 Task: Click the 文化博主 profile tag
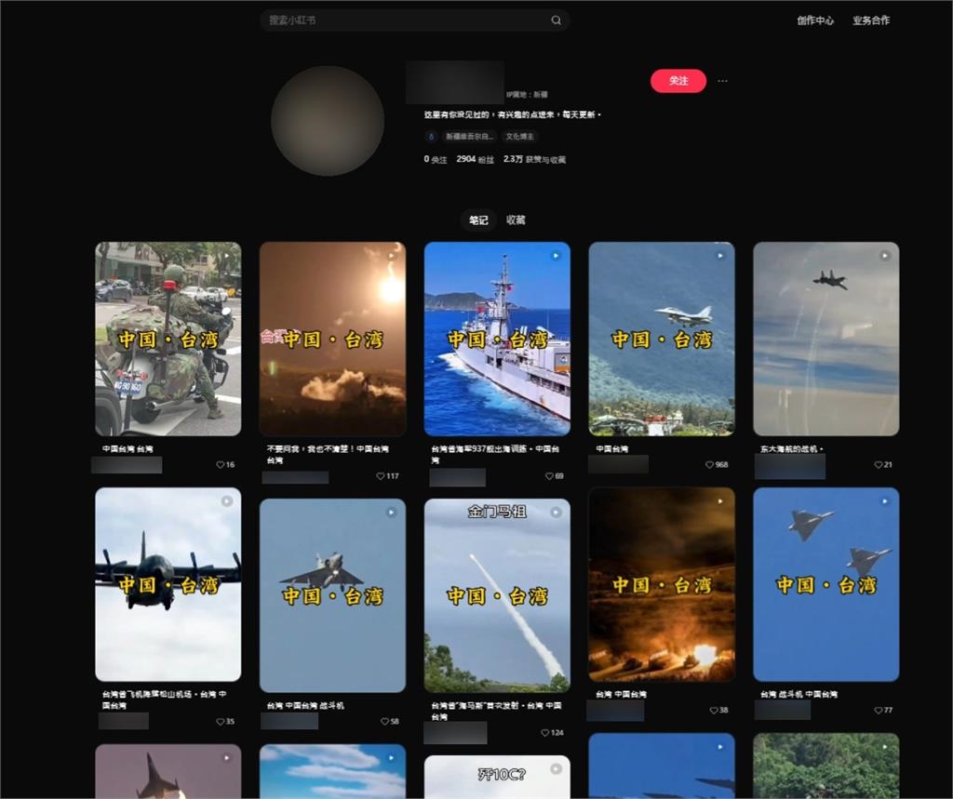click(x=519, y=137)
